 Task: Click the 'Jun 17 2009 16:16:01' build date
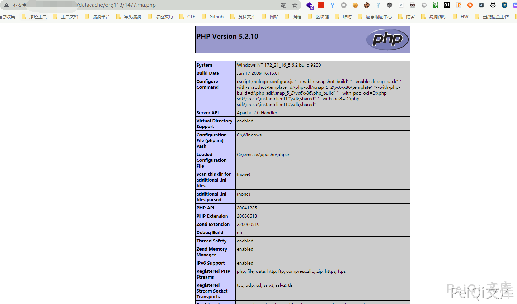pos(258,73)
